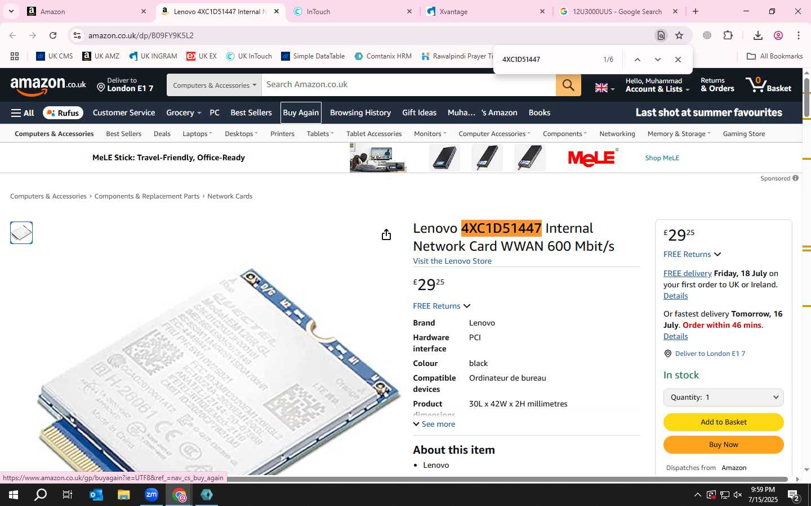Open notification center in system tray
This screenshot has height=506, width=811.
[794, 495]
